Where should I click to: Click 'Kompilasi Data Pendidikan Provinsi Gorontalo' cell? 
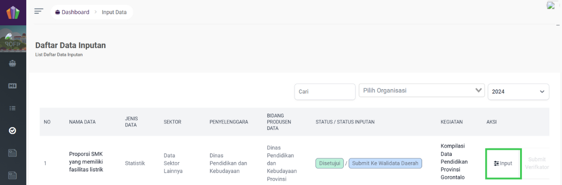(454, 162)
